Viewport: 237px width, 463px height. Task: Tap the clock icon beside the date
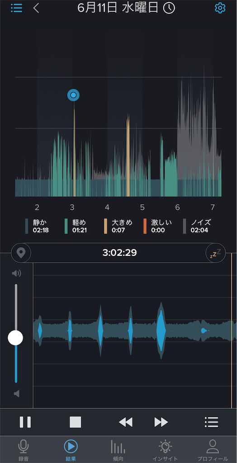[169, 8]
